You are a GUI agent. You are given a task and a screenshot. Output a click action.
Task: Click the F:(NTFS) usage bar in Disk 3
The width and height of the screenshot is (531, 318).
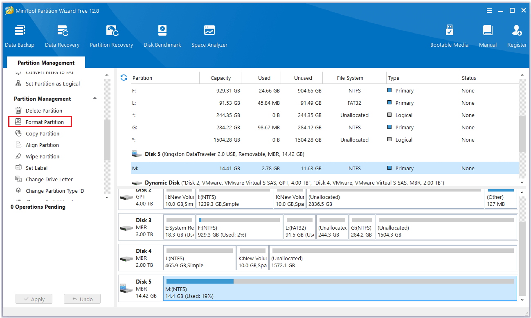(x=239, y=220)
